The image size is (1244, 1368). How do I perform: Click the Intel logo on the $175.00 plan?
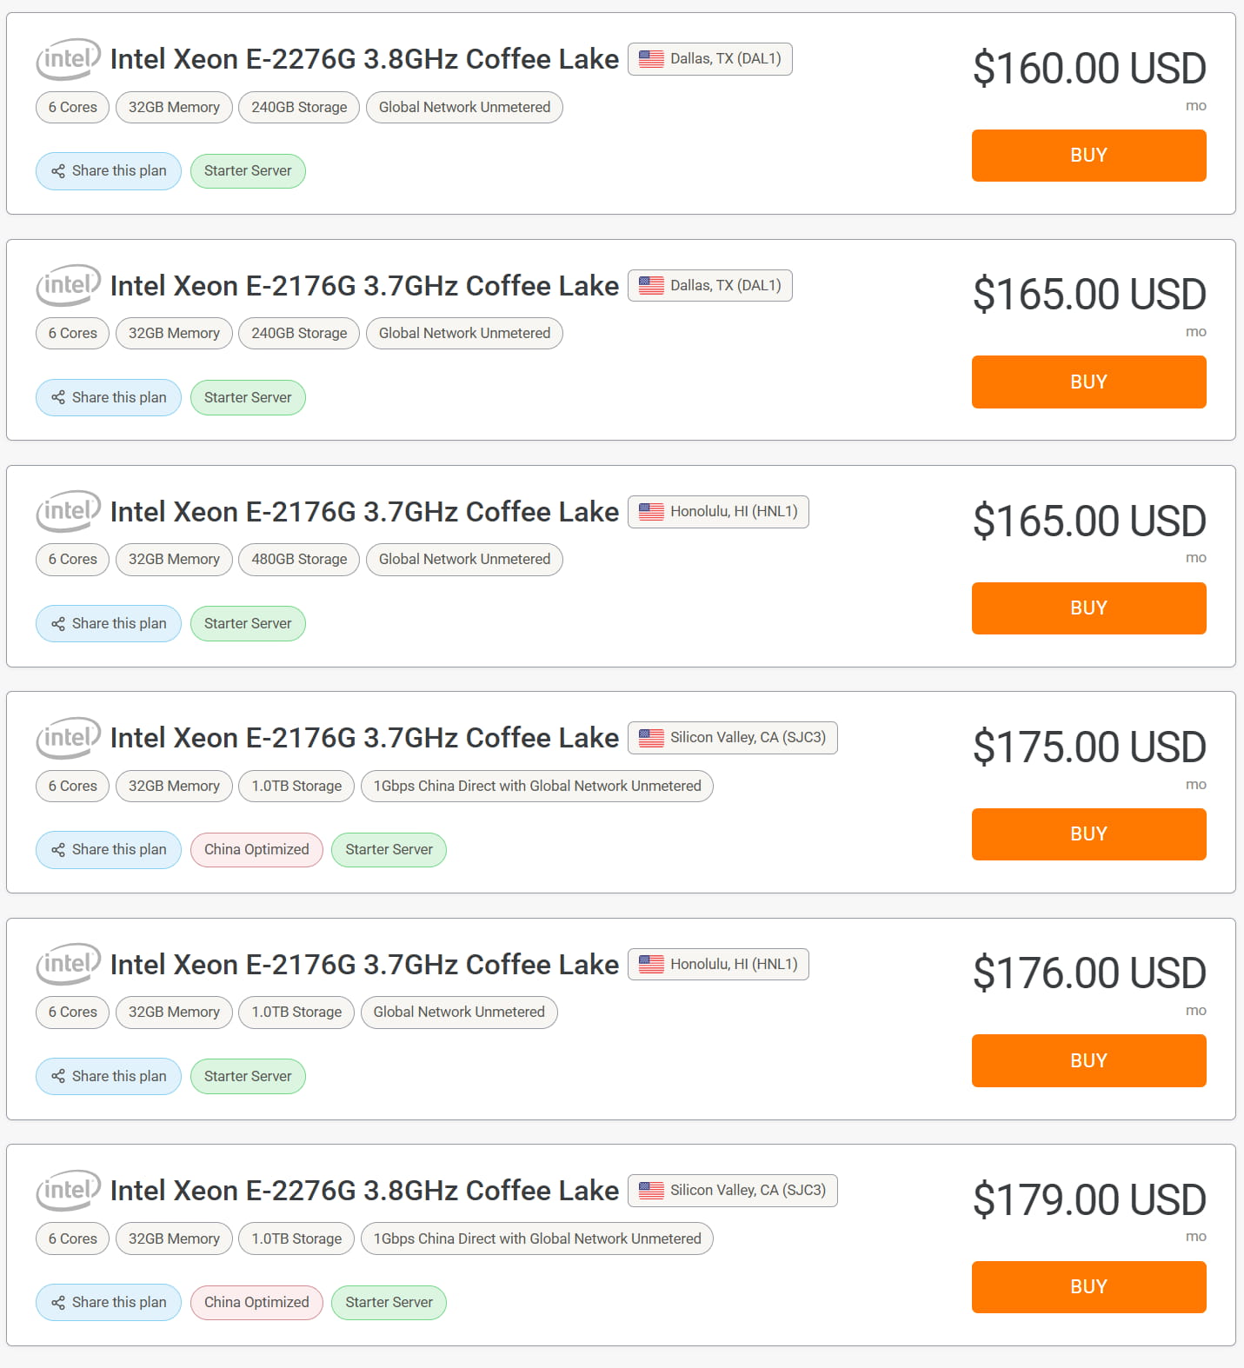coord(68,738)
